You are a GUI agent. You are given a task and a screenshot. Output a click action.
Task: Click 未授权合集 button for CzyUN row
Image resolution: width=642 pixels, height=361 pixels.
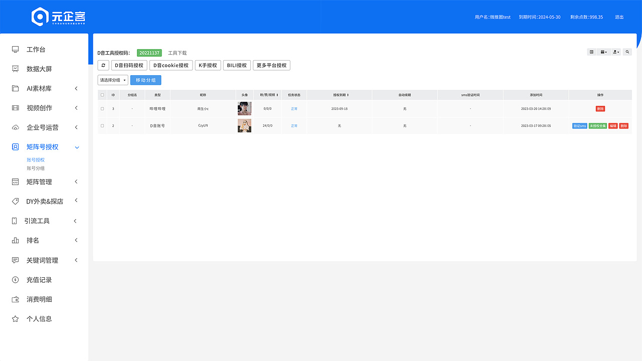click(598, 126)
